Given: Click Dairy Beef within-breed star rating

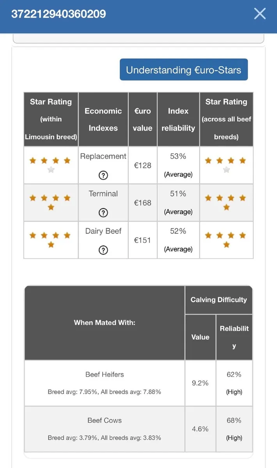Looking at the screenshot, I should pos(51,240).
